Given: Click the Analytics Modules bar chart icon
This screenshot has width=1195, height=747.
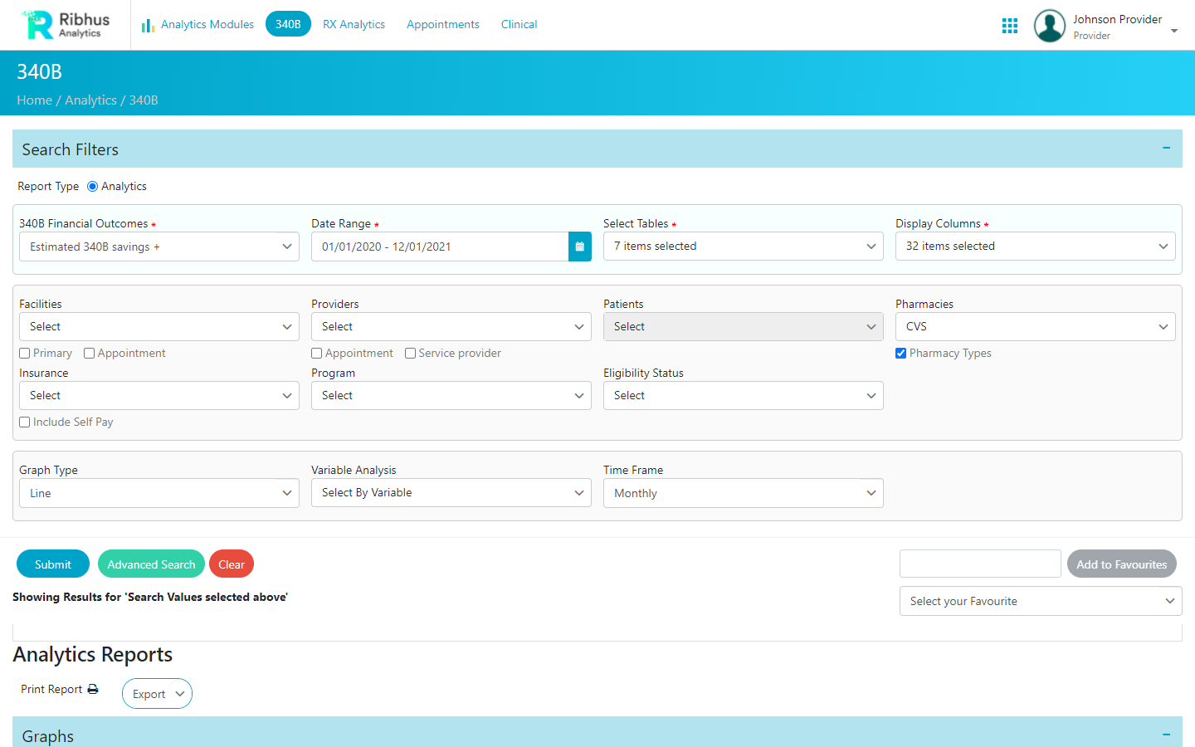Looking at the screenshot, I should click(x=148, y=25).
